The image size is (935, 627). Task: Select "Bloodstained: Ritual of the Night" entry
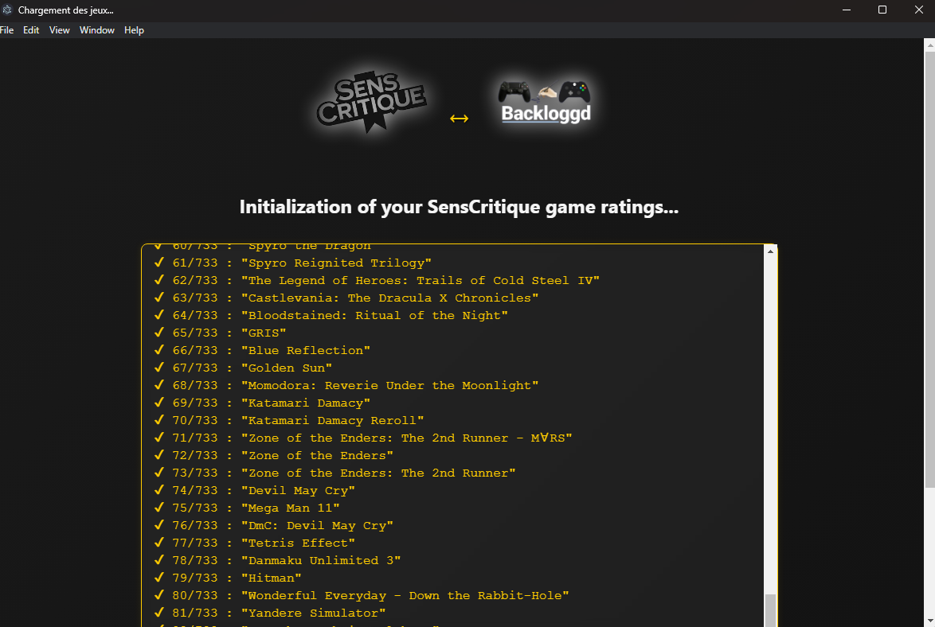[x=331, y=315]
